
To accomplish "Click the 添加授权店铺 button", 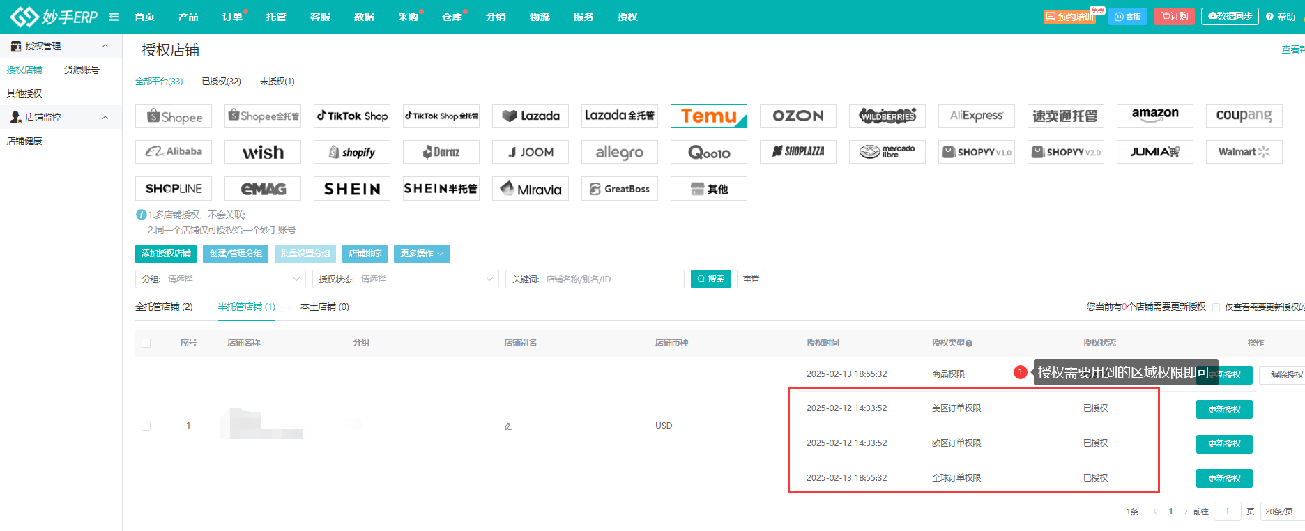I will tap(166, 254).
